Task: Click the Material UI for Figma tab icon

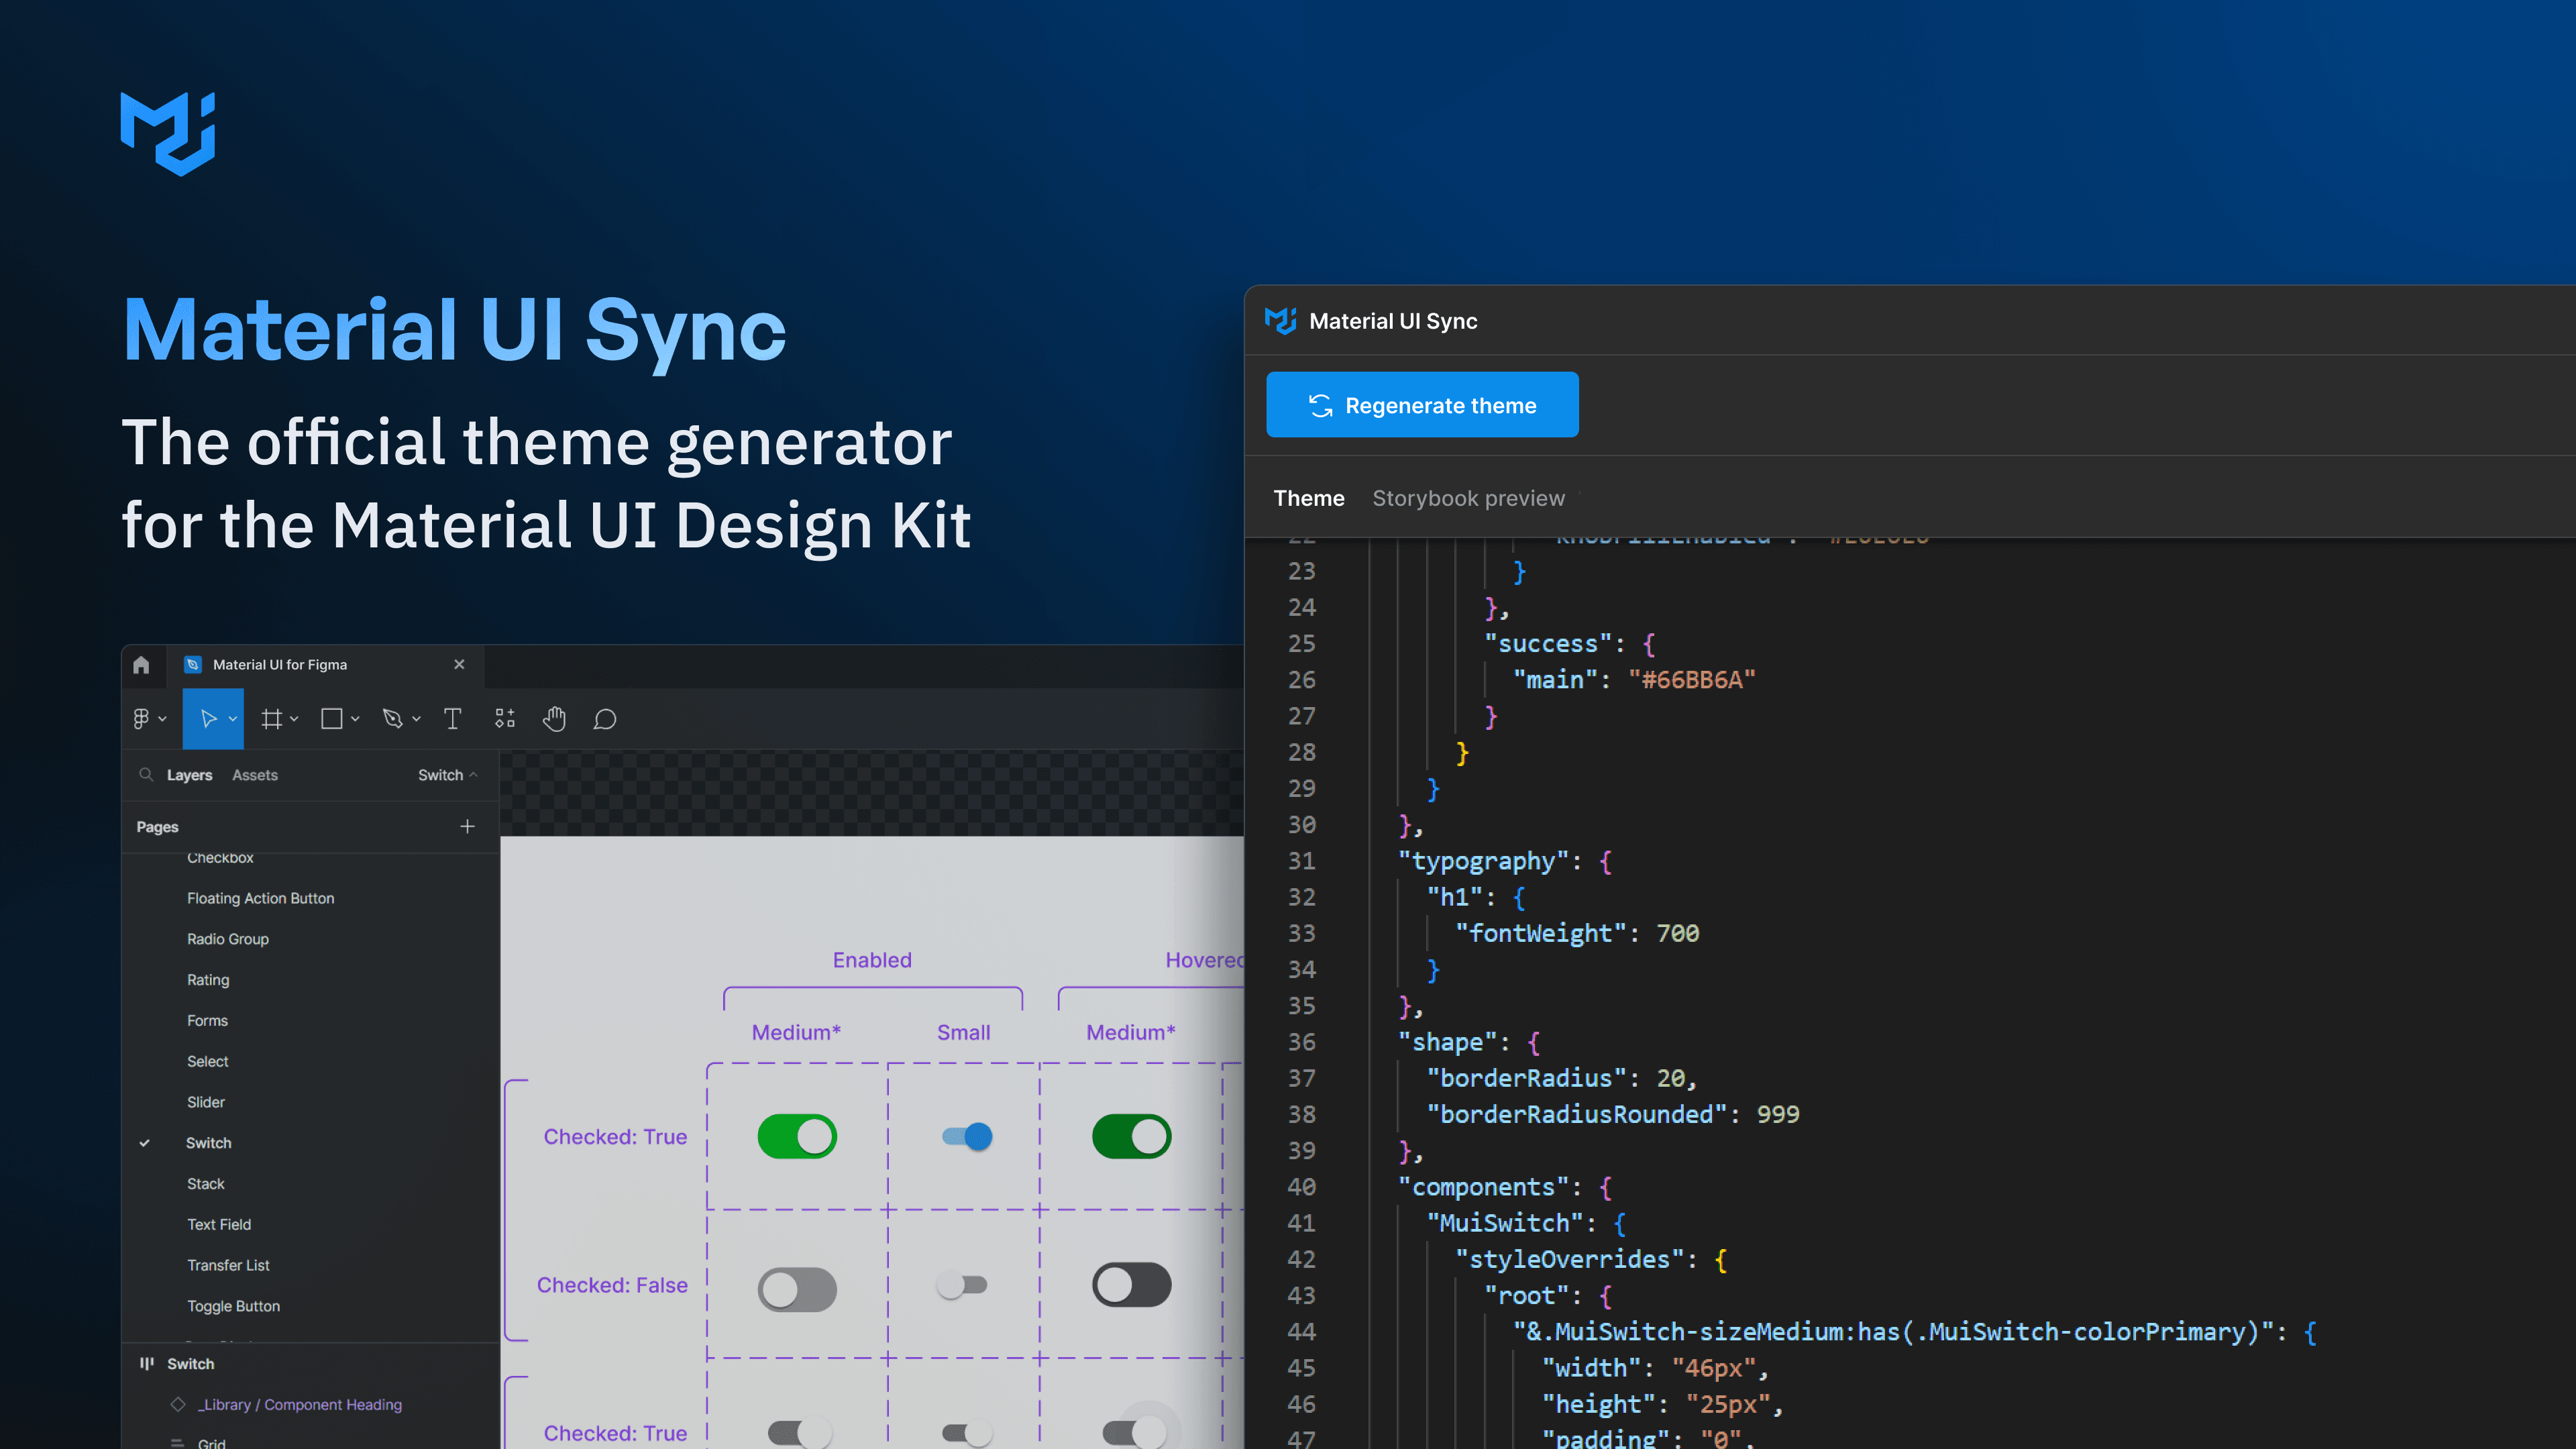Action: click(x=193, y=665)
